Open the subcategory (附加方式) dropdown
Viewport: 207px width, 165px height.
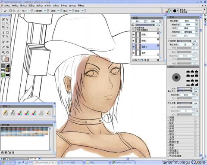[x=189, y=32]
